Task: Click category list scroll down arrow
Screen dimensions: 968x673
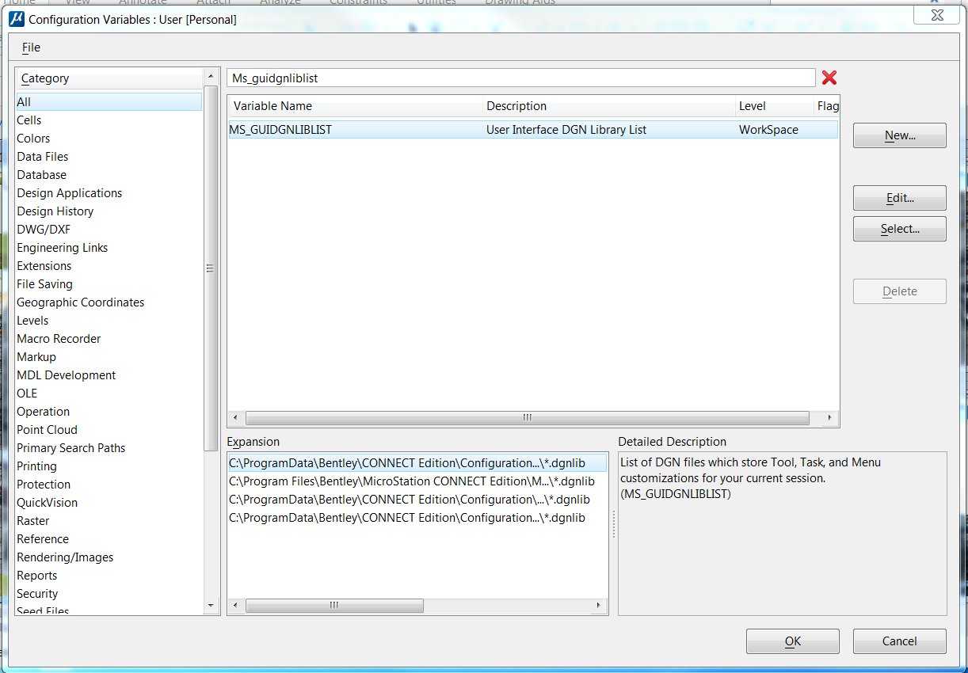Action: point(211,606)
